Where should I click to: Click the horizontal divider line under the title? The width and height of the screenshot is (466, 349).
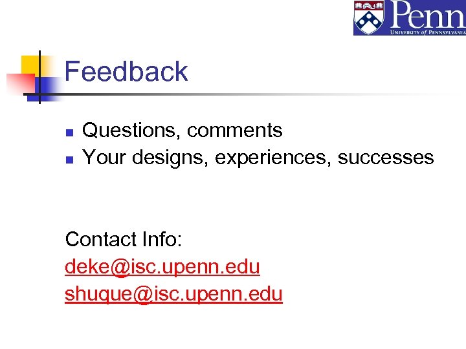click(x=259, y=95)
